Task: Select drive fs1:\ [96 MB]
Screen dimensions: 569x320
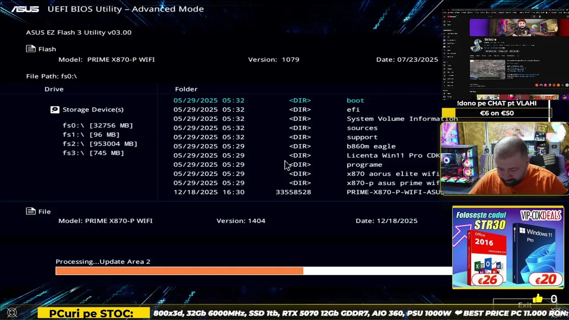Action: pos(91,135)
